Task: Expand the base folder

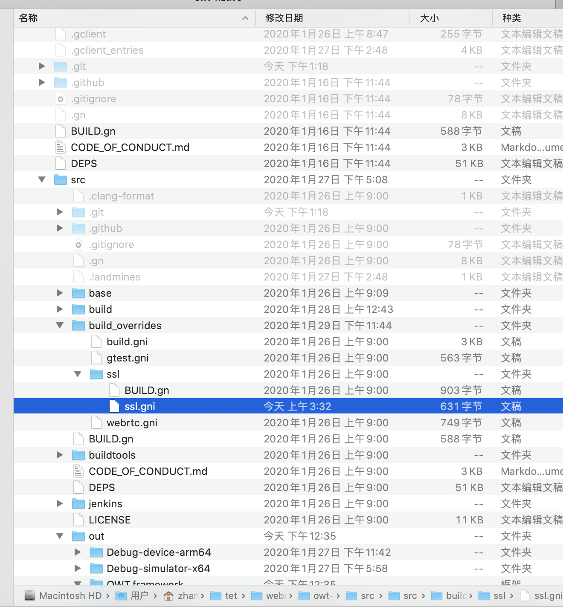Action: pyautogui.click(x=60, y=293)
